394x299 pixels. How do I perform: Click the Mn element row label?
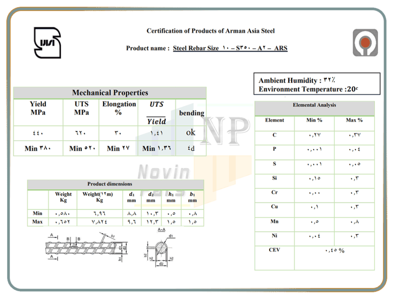(274, 222)
